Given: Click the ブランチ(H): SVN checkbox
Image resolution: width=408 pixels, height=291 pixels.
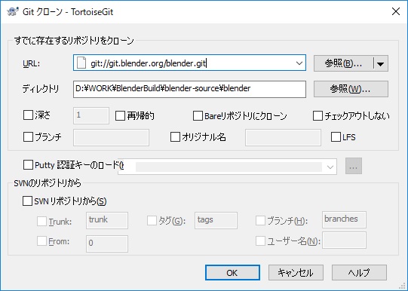Looking at the screenshot, I should coord(260,221).
